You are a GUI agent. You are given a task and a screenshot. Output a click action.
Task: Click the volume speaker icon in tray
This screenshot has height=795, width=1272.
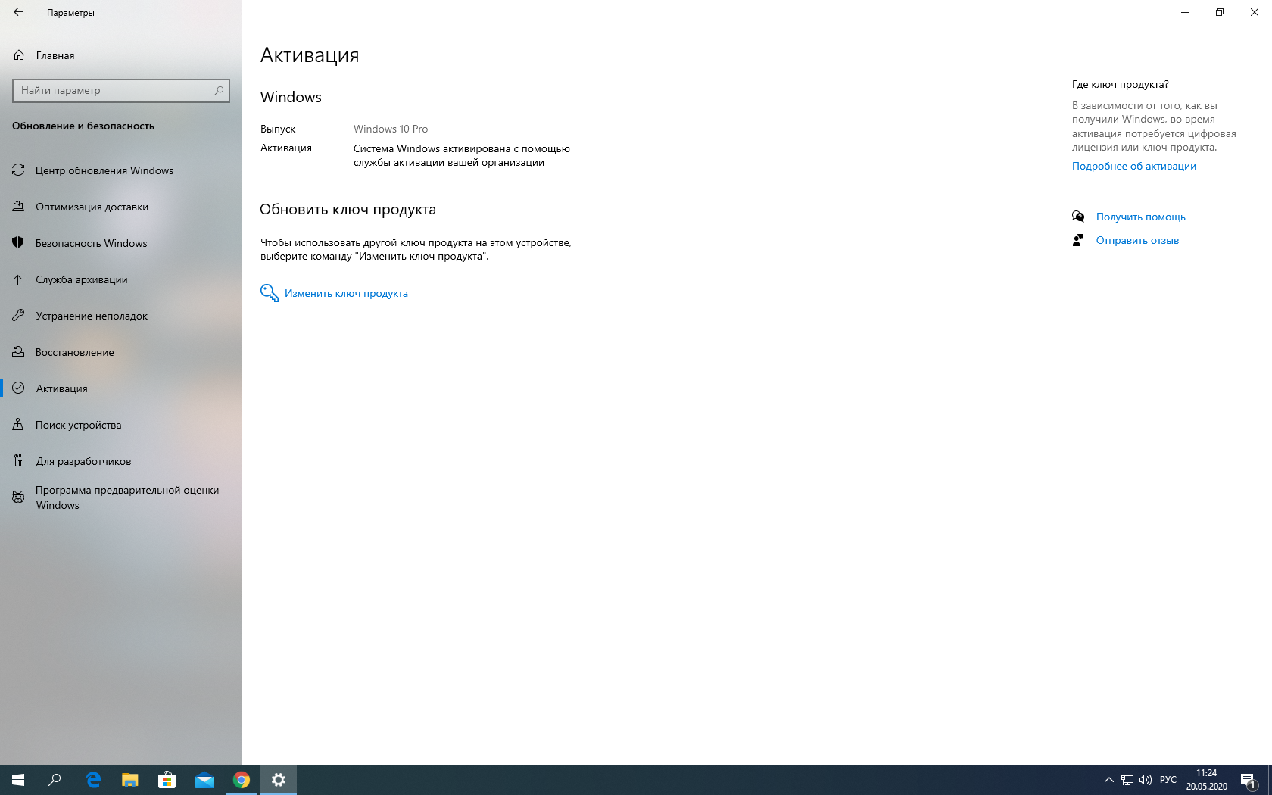pos(1146,780)
